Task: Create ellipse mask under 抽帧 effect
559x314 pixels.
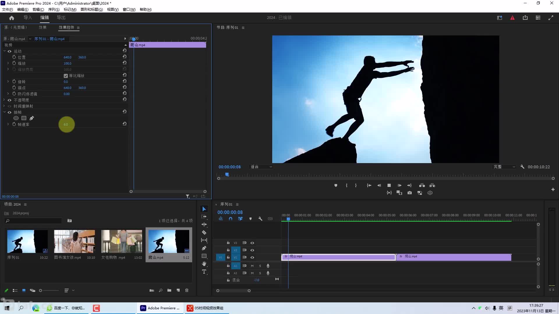Action: point(16,118)
